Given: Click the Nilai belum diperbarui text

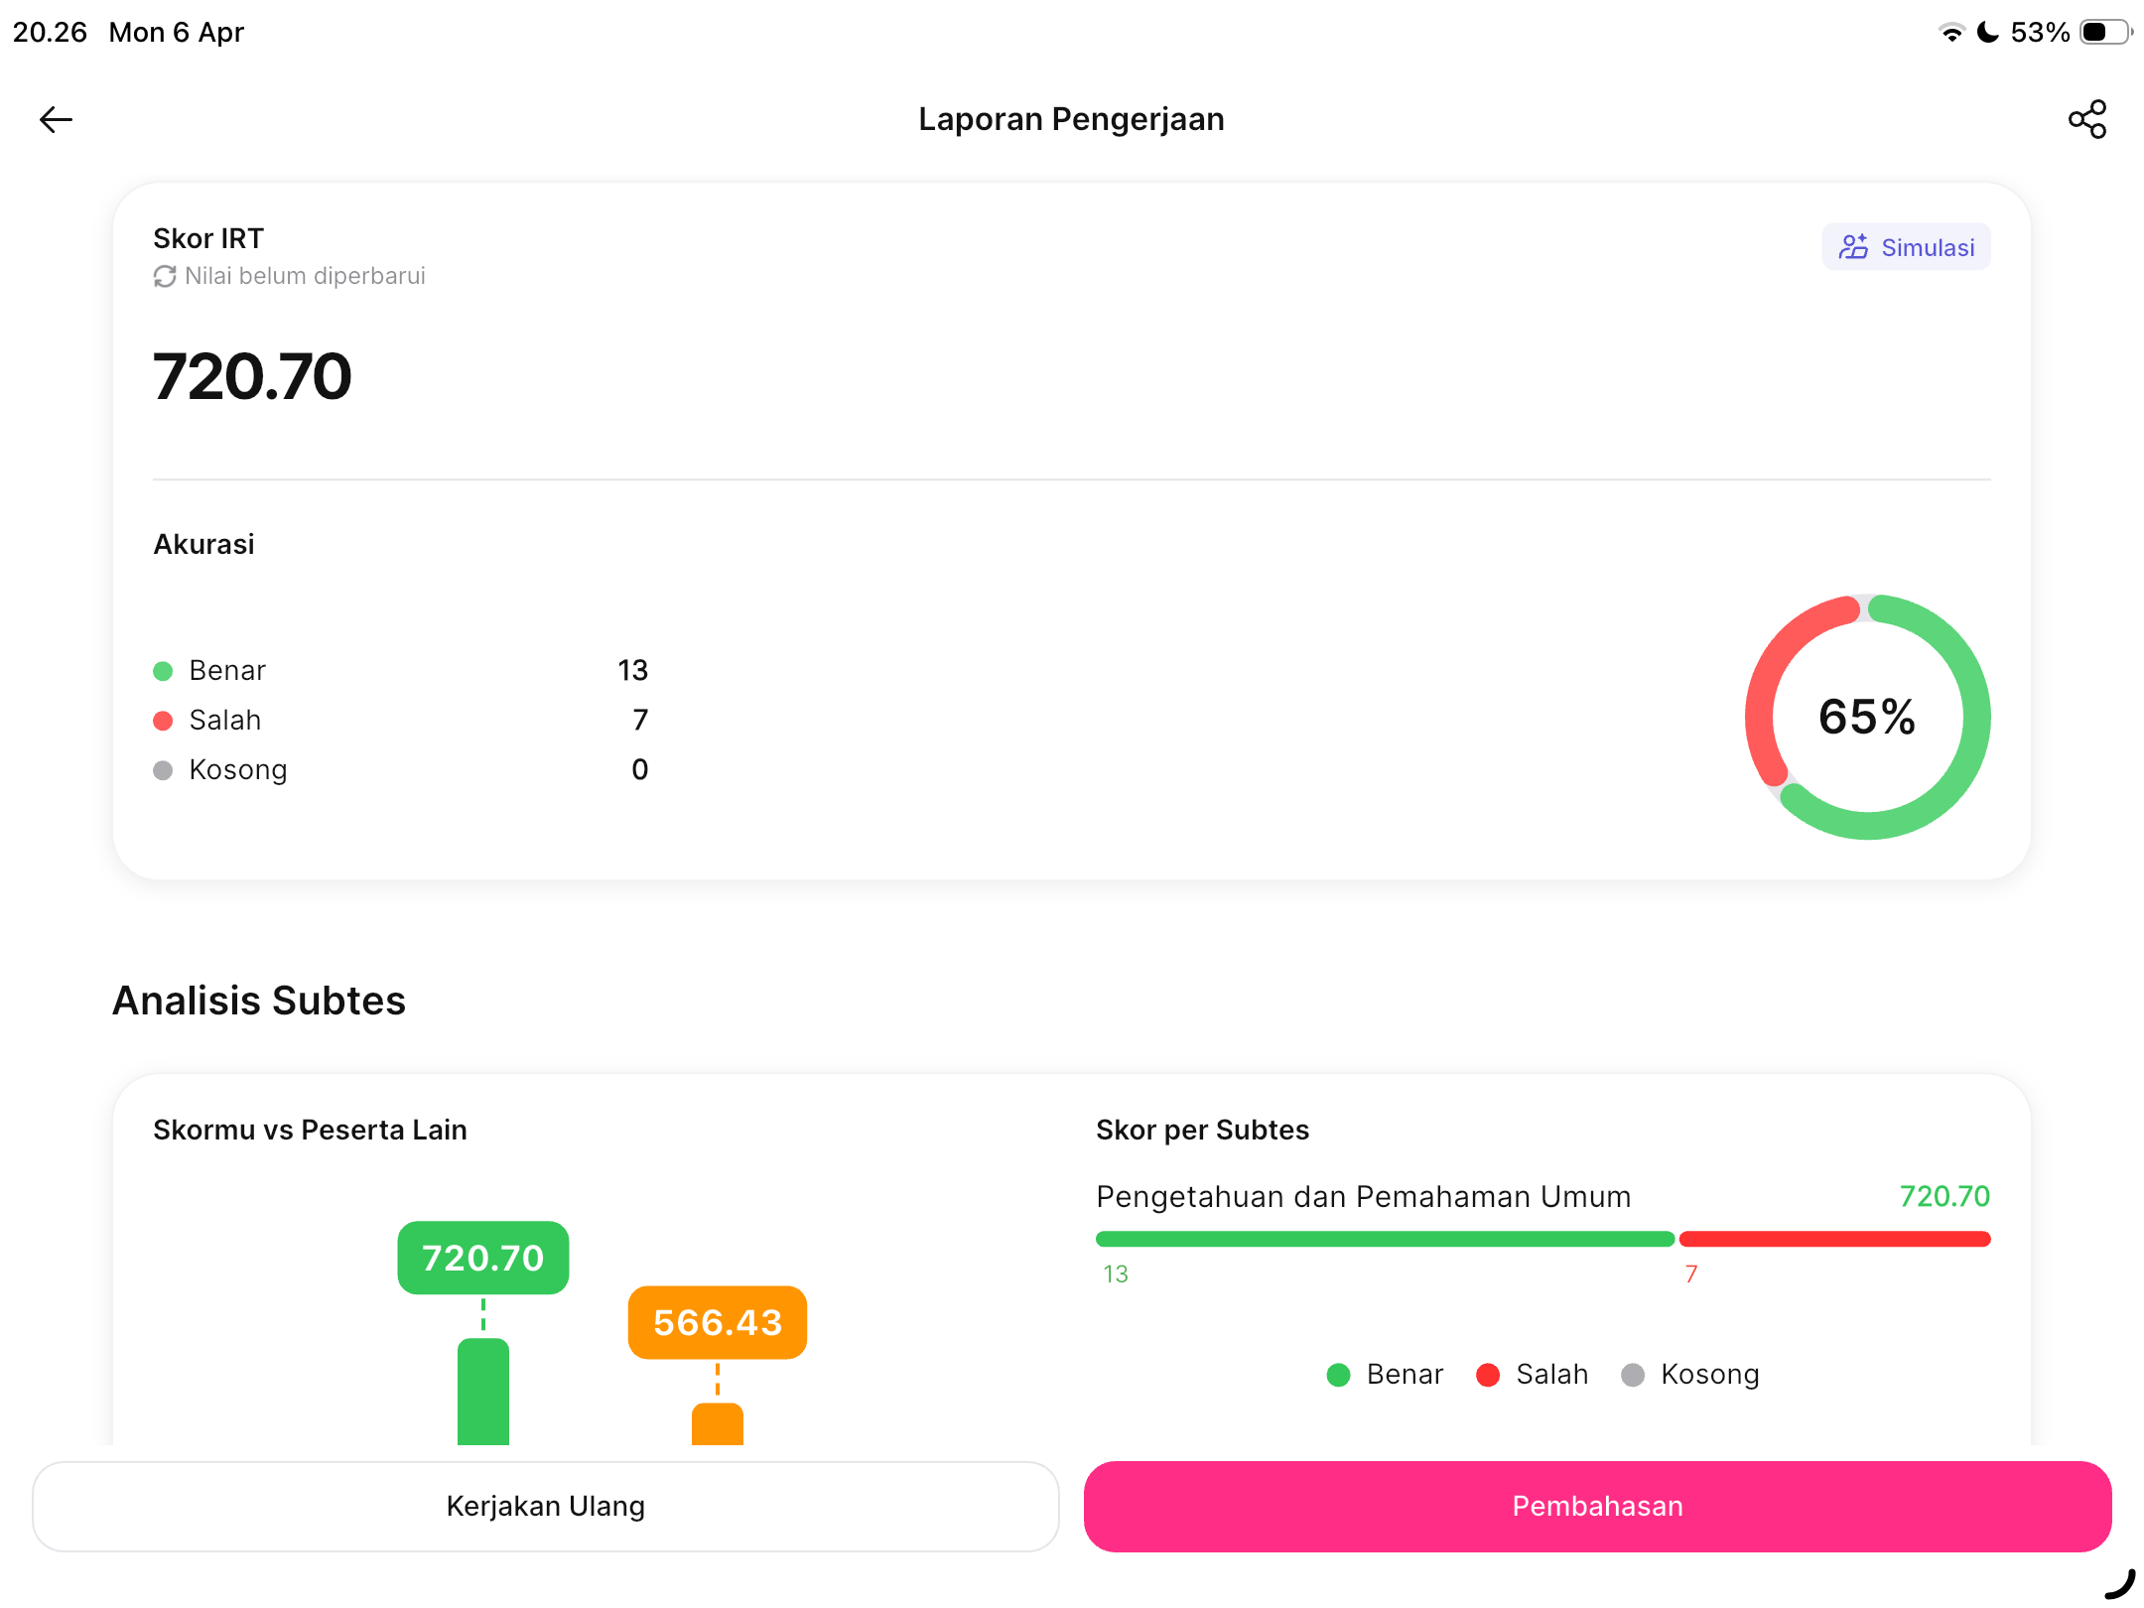Looking at the screenshot, I should click(x=305, y=276).
